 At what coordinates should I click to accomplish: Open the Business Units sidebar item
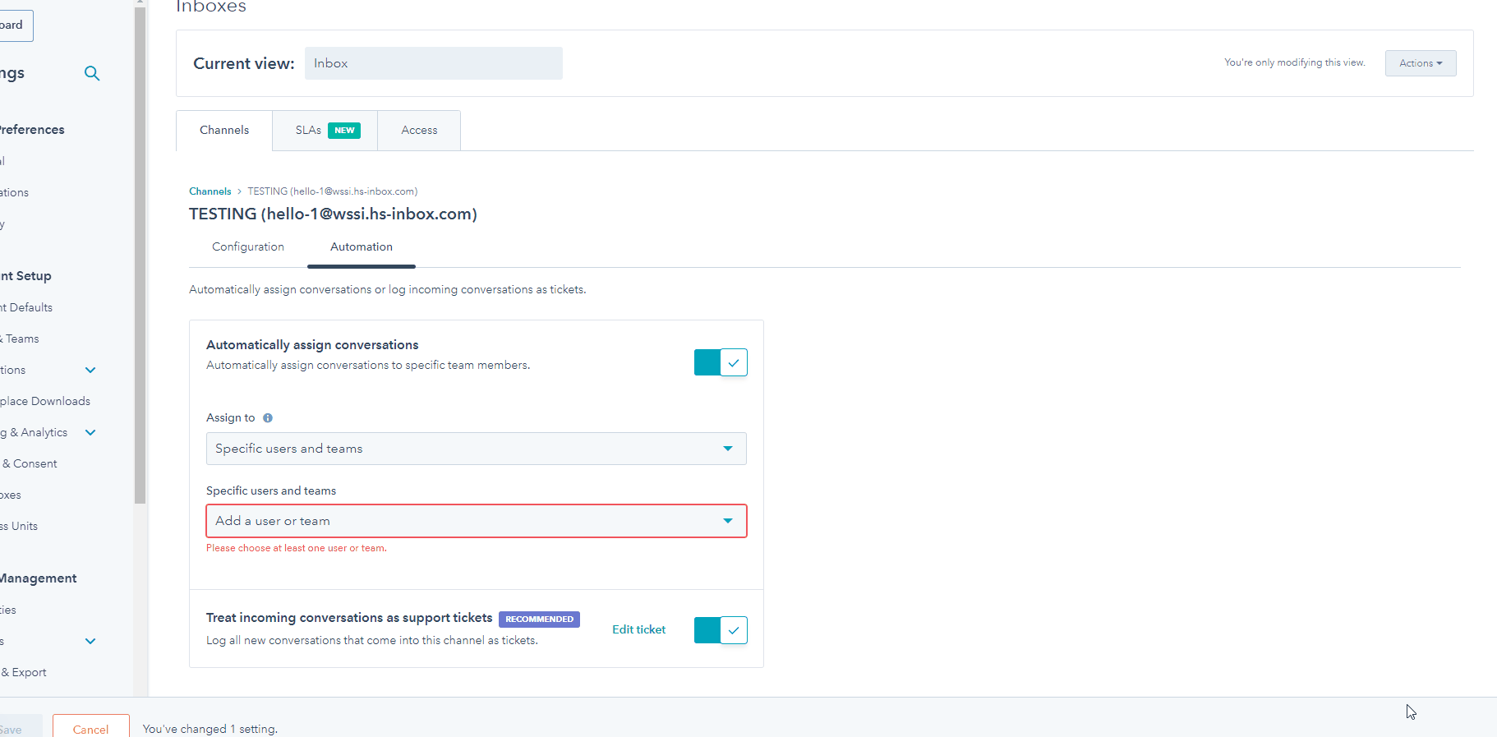(19, 526)
